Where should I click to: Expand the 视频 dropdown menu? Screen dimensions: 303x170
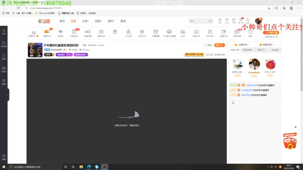pyautogui.click(x=98, y=21)
